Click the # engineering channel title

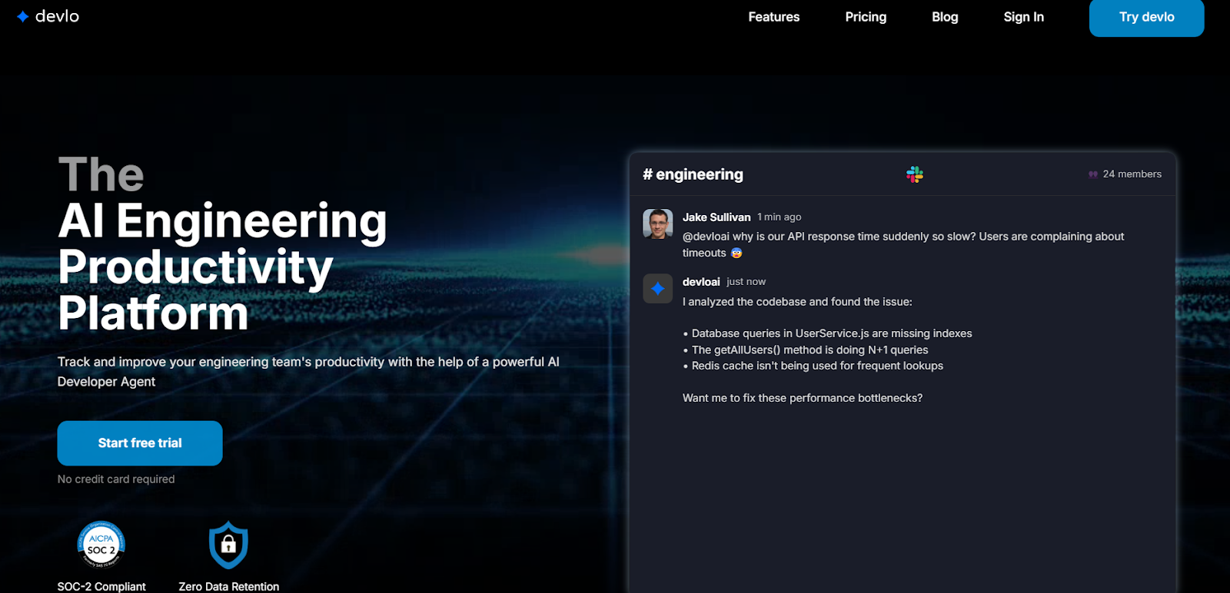pos(693,174)
